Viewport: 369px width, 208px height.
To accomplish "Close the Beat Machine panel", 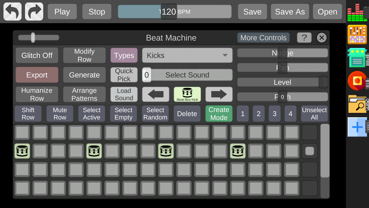I will [x=322, y=38].
